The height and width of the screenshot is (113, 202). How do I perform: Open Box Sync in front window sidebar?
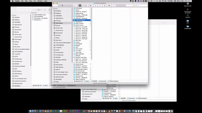pyautogui.click(x=57, y=40)
